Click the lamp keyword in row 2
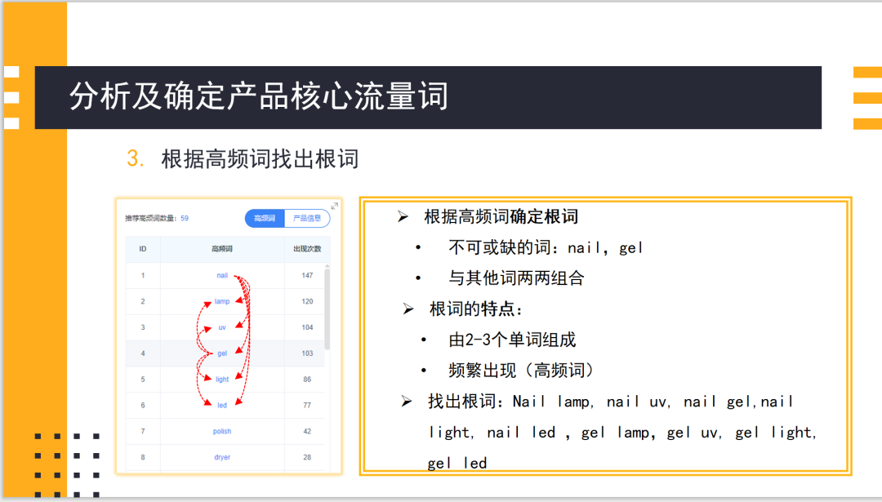The height and width of the screenshot is (502, 882). coord(221,301)
